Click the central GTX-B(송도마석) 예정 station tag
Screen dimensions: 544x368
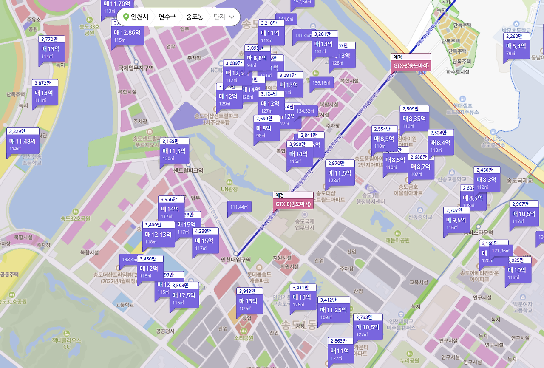[293, 201]
